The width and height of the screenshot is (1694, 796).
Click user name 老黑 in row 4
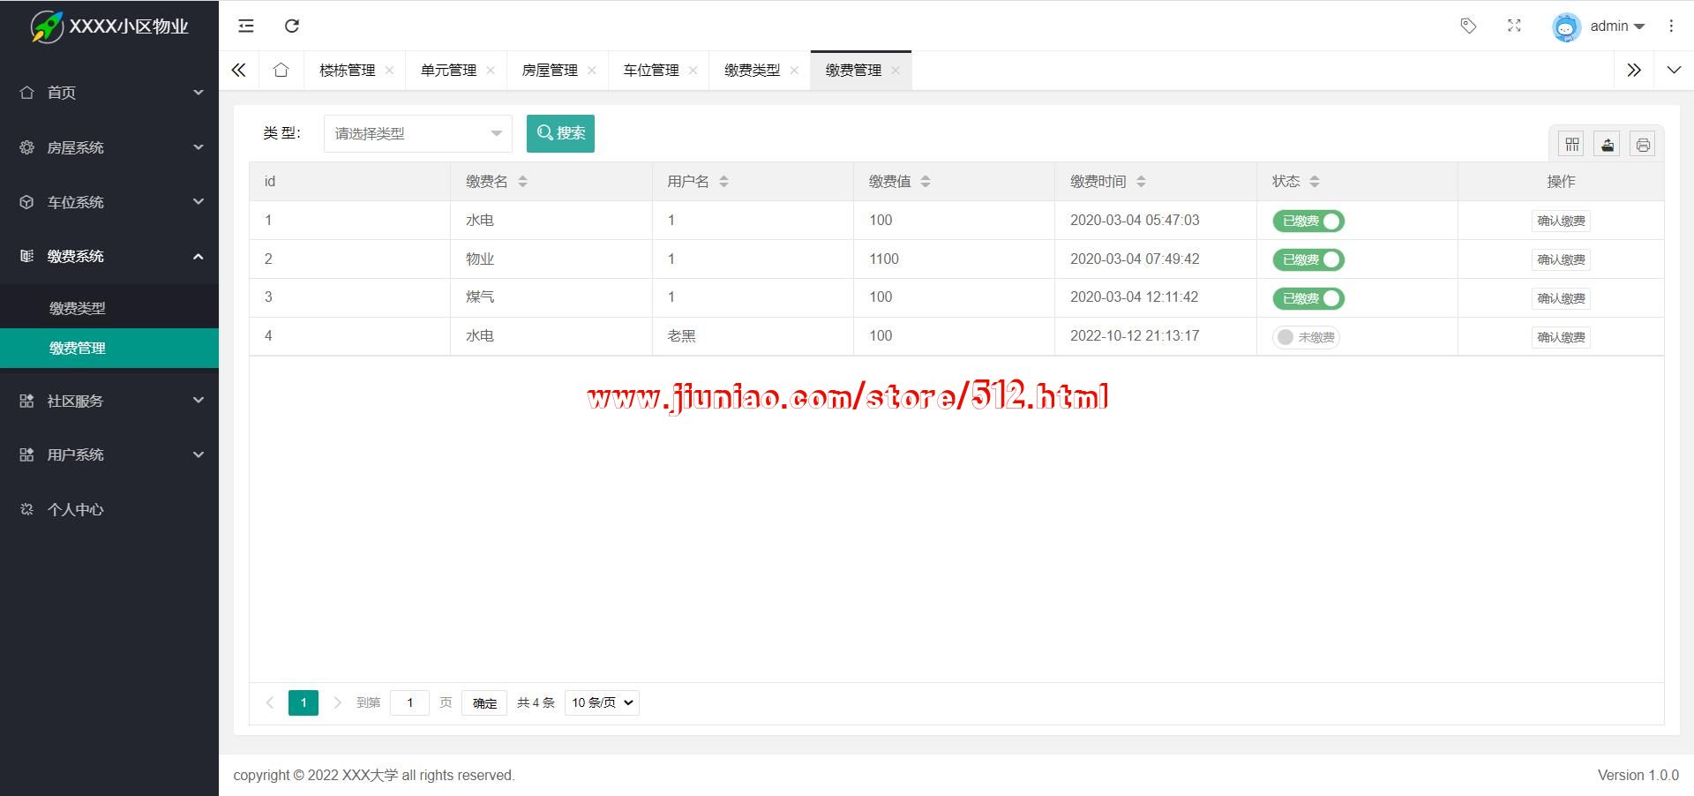pos(681,336)
